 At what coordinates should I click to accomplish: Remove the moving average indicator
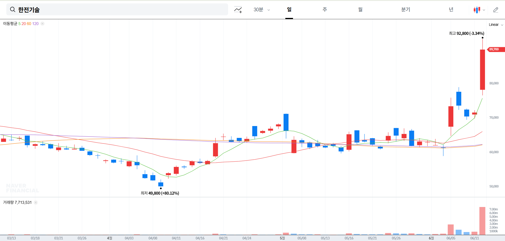point(42,23)
